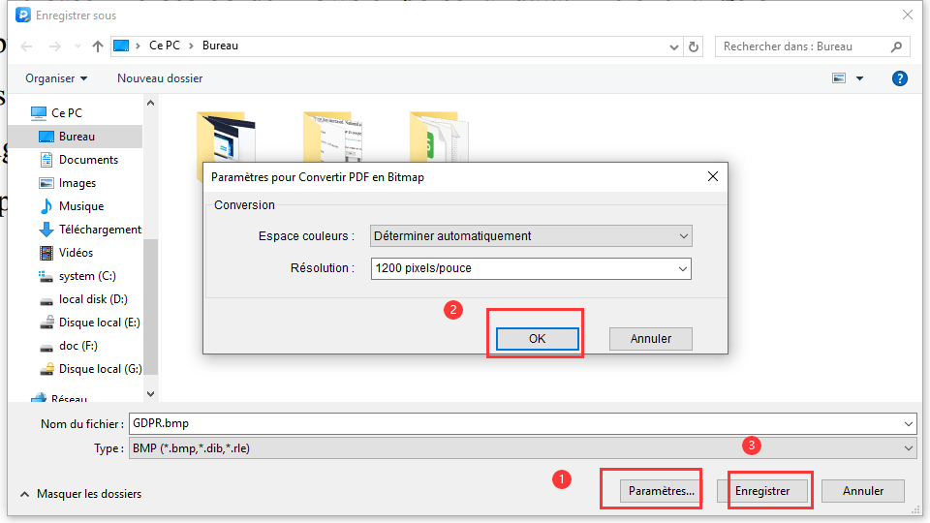Select Bureau in the navigation tree

77,137
